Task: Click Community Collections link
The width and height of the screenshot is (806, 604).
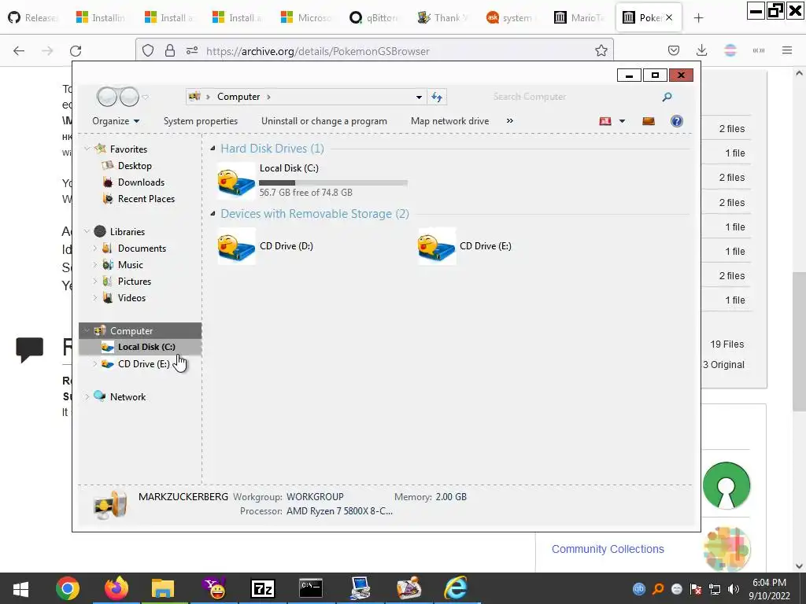Action: click(x=608, y=549)
